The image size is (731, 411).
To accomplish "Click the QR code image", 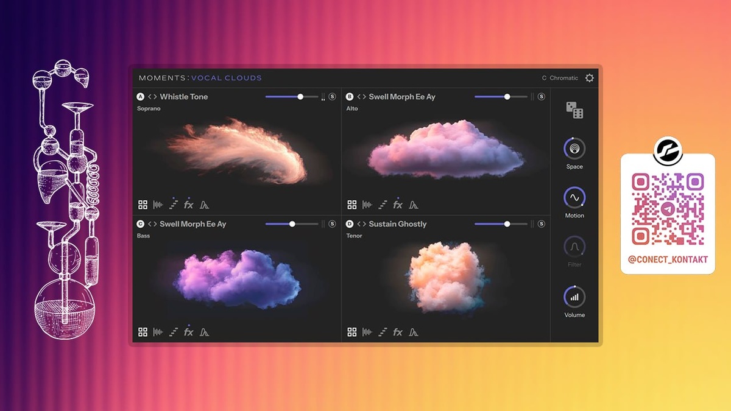I will (x=668, y=209).
